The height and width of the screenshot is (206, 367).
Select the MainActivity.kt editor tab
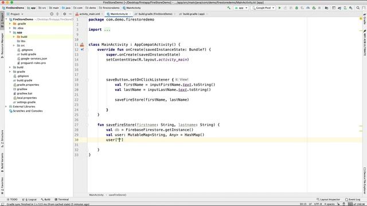coord(119,14)
